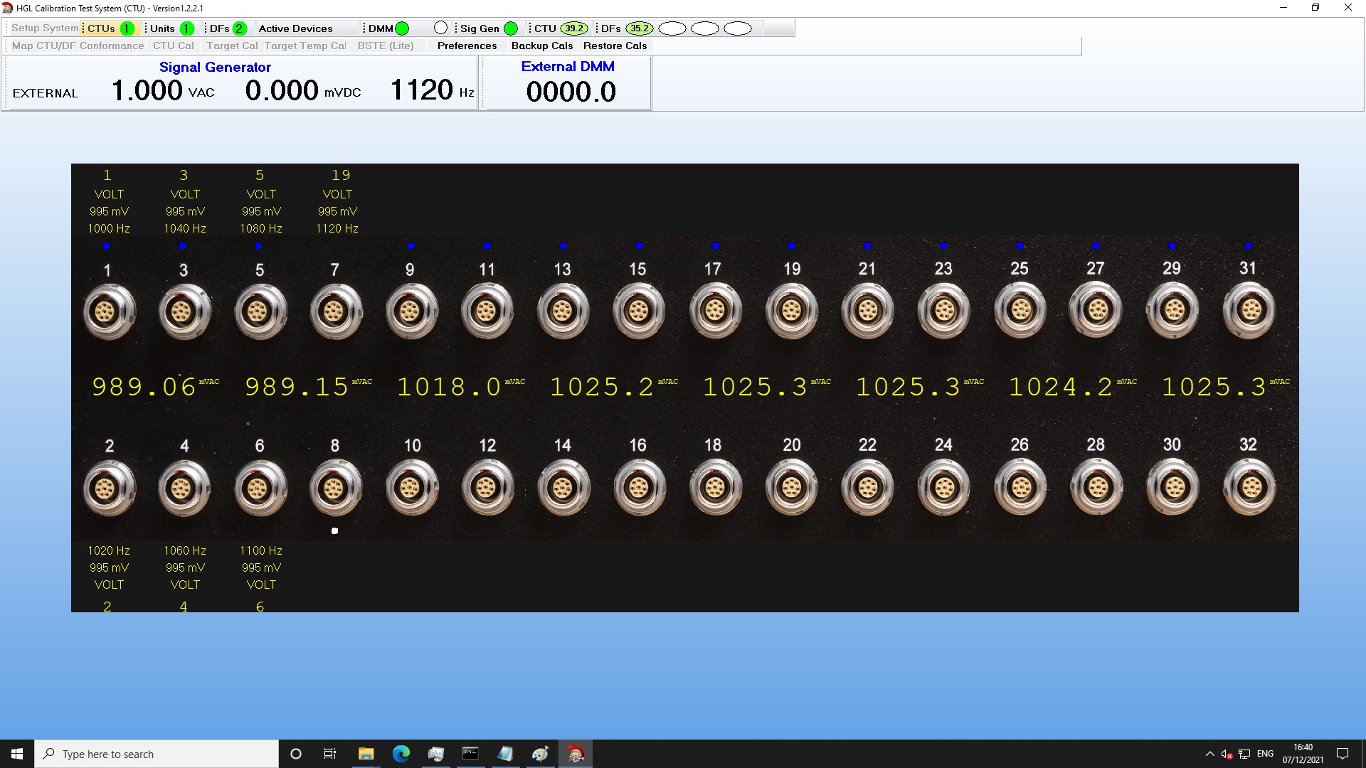Launch Microsoft Edge from taskbar

point(401,754)
